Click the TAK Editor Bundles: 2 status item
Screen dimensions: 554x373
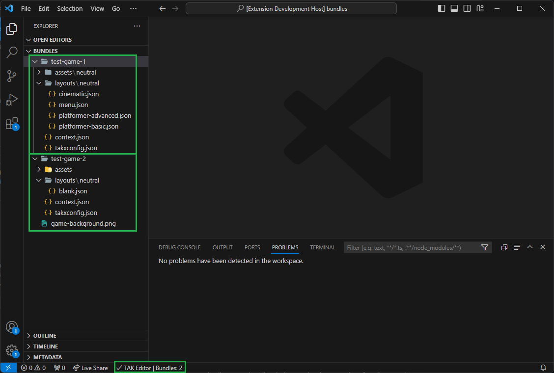point(150,368)
